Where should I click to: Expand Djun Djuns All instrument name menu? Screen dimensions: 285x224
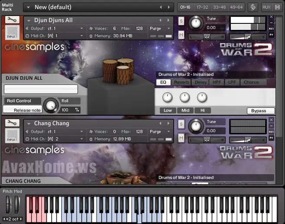(x=29, y=20)
